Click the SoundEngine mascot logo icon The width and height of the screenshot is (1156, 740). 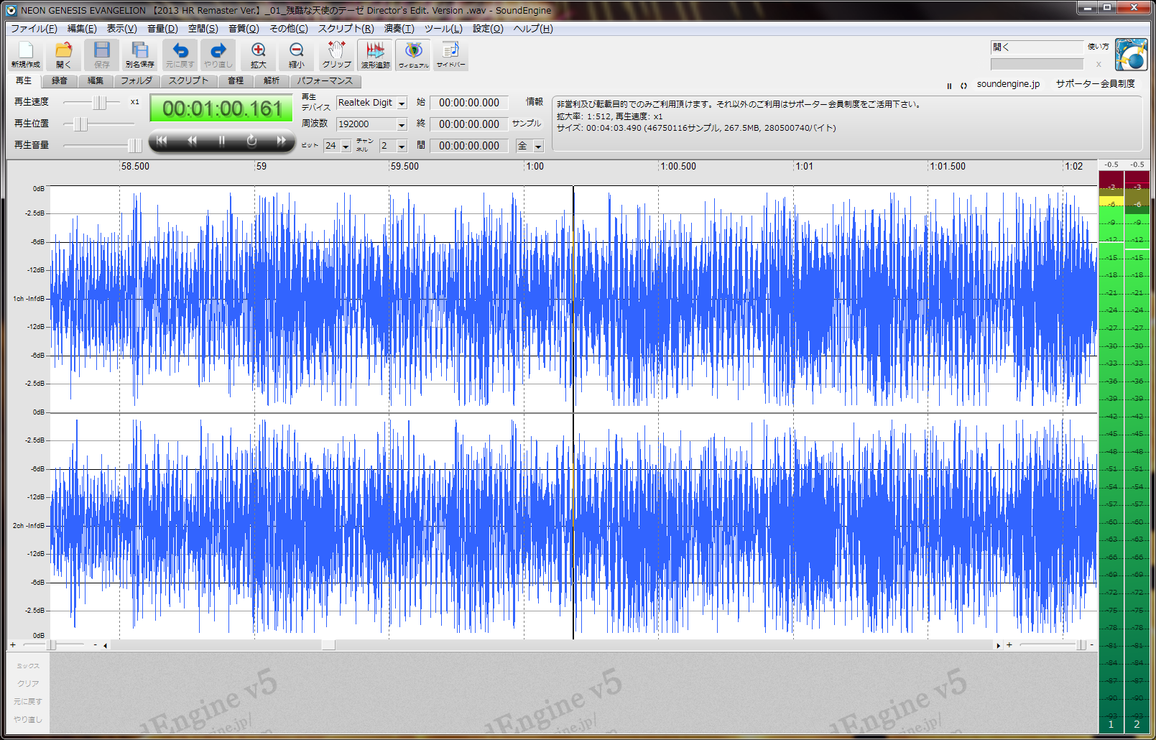[1131, 55]
